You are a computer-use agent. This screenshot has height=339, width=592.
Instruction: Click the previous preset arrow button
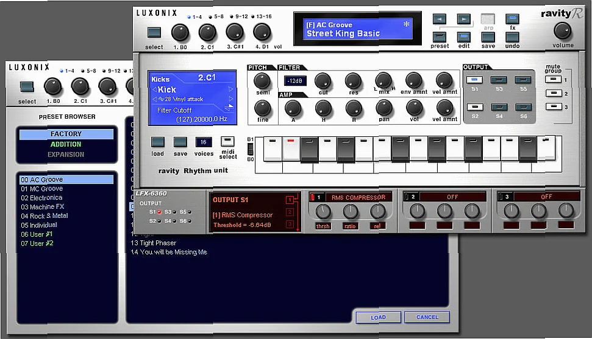pos(440,19)
